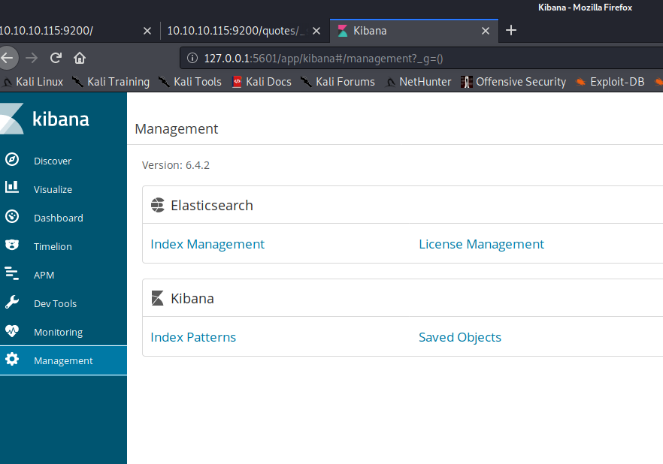Image resolution: width=663 pixels, height=464 pixels.
Task: Open License Management link
Action: pyautogui.click(x=481, y=244)
